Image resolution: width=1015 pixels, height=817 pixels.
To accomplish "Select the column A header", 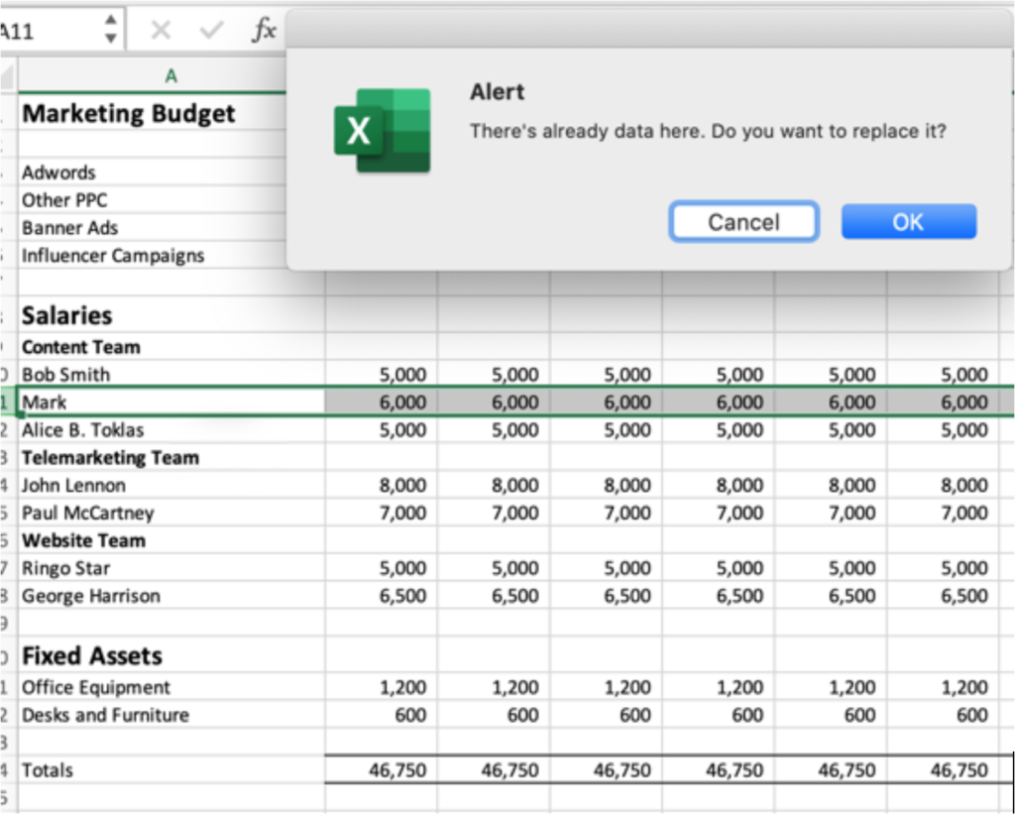I will (x=170, y=76).
